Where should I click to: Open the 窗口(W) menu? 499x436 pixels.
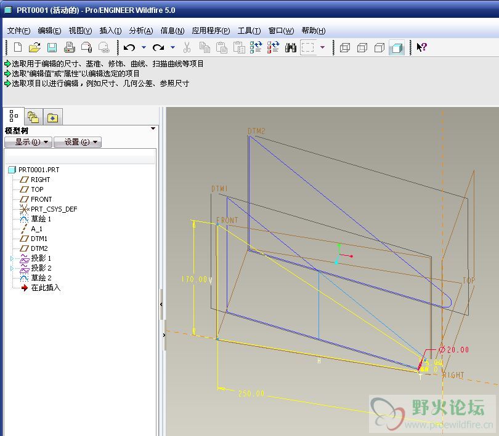coord(281,31)
